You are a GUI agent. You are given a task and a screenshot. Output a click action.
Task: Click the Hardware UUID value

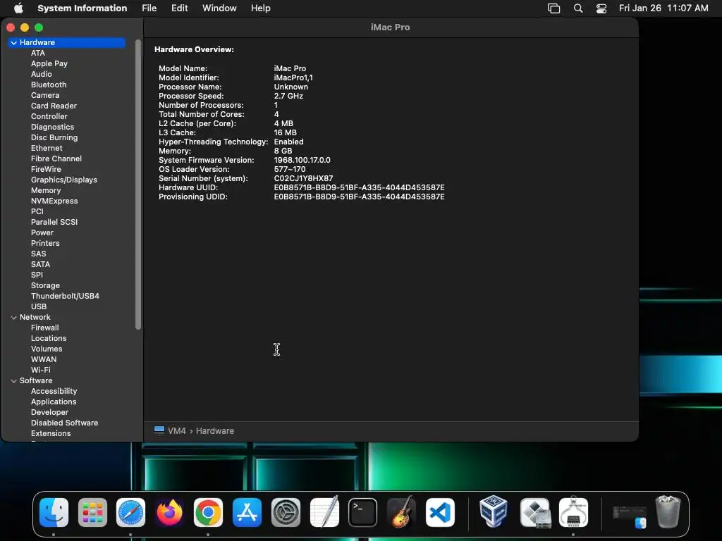pyautogui.click(x=359, y=187)
